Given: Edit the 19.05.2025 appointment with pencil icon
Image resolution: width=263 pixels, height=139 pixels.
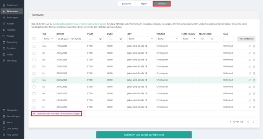Looking at the screenshot, I should point(250,46).
